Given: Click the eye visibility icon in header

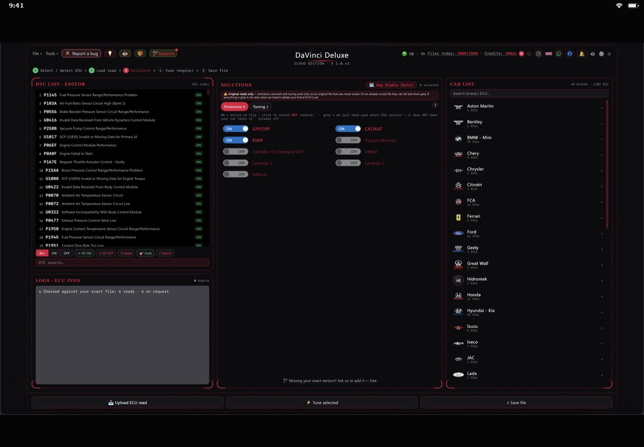Looking at the screenshot, I should pos(592,54).
